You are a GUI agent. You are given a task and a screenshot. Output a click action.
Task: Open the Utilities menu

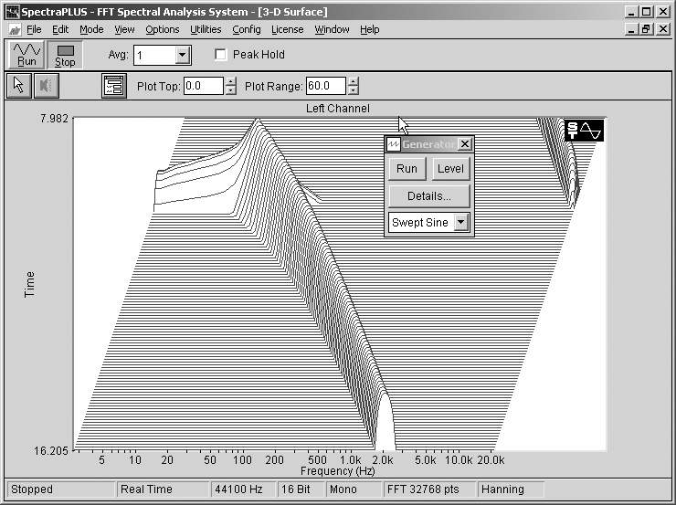(x=206, y=29)
